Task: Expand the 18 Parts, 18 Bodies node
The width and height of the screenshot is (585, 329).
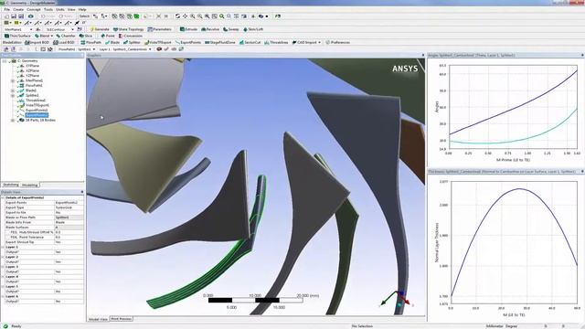Action: point(13,120)
